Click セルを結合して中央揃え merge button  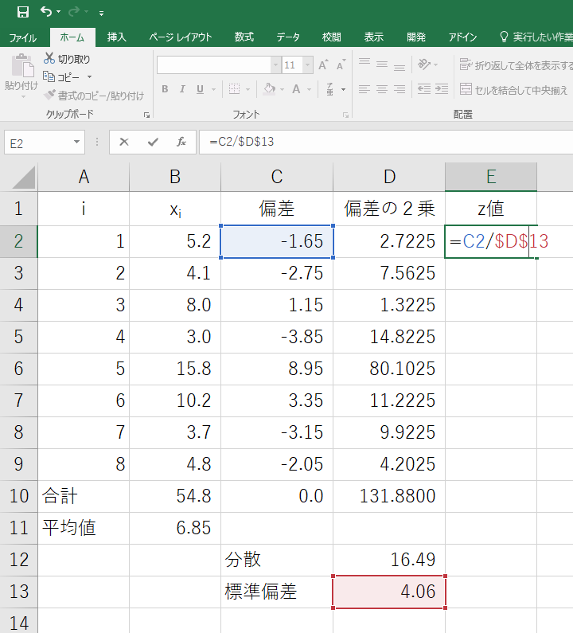(513, 90)
